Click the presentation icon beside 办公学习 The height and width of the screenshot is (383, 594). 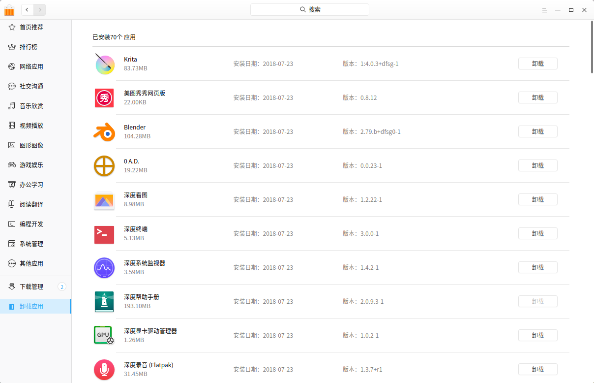[x=12, y=185]
